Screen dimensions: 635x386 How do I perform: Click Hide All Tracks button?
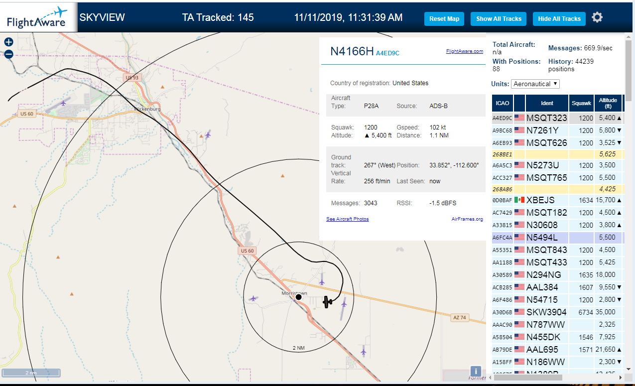pos(559,19)
